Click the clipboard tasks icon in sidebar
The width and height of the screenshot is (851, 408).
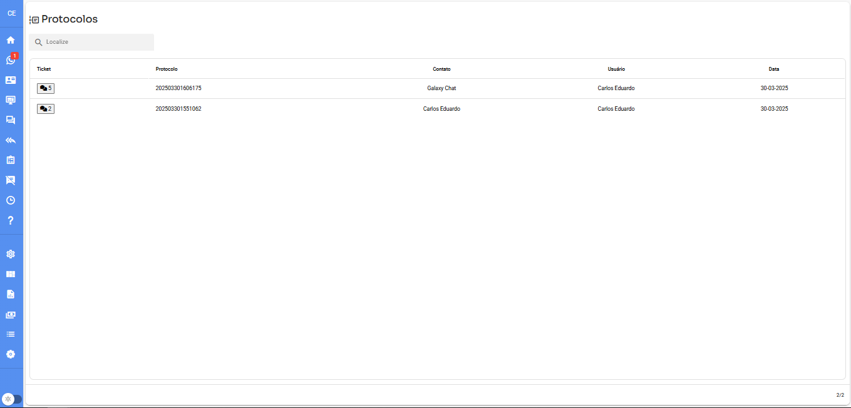pyautogui.click(x=11, y=160)
